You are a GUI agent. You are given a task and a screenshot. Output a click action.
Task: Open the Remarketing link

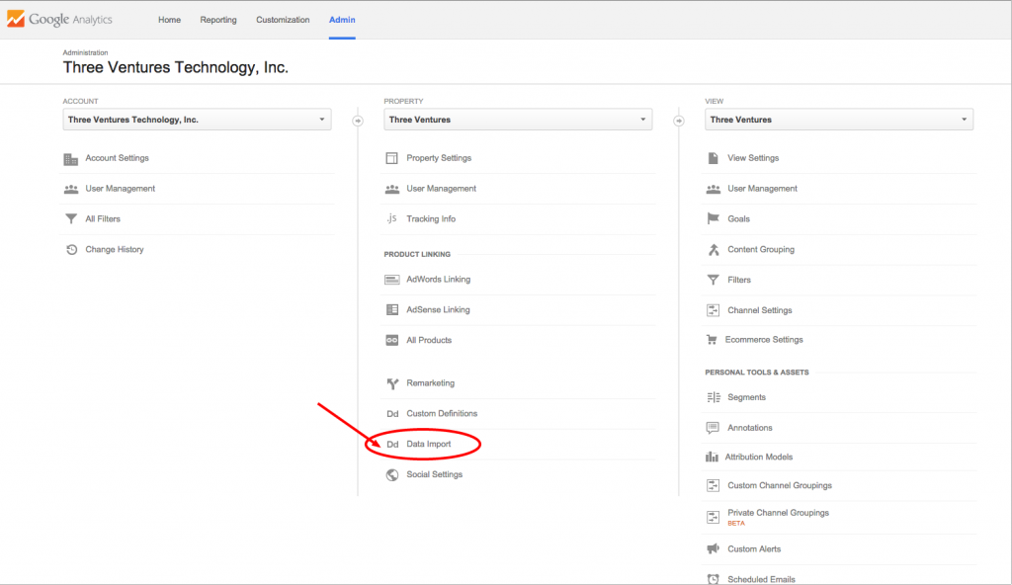[431, 383]
